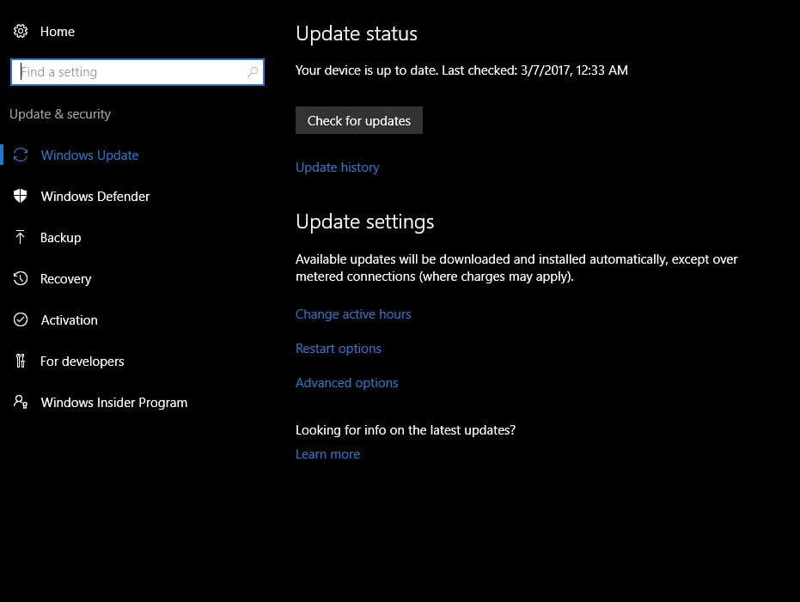Open the Recovery section
The width and height of the screenshot is (800, 602).
click(66, 279)
